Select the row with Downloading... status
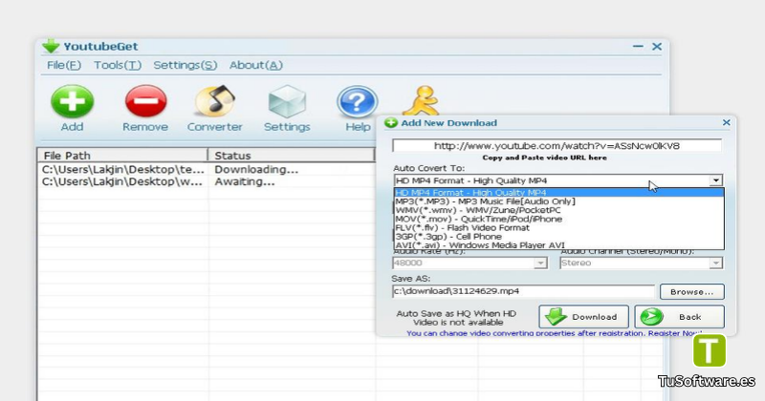 point(207,170)
